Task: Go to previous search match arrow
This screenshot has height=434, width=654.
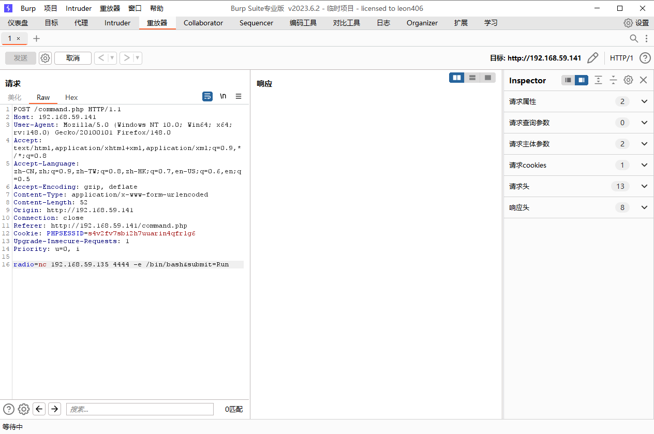Action: coord(39,409)
